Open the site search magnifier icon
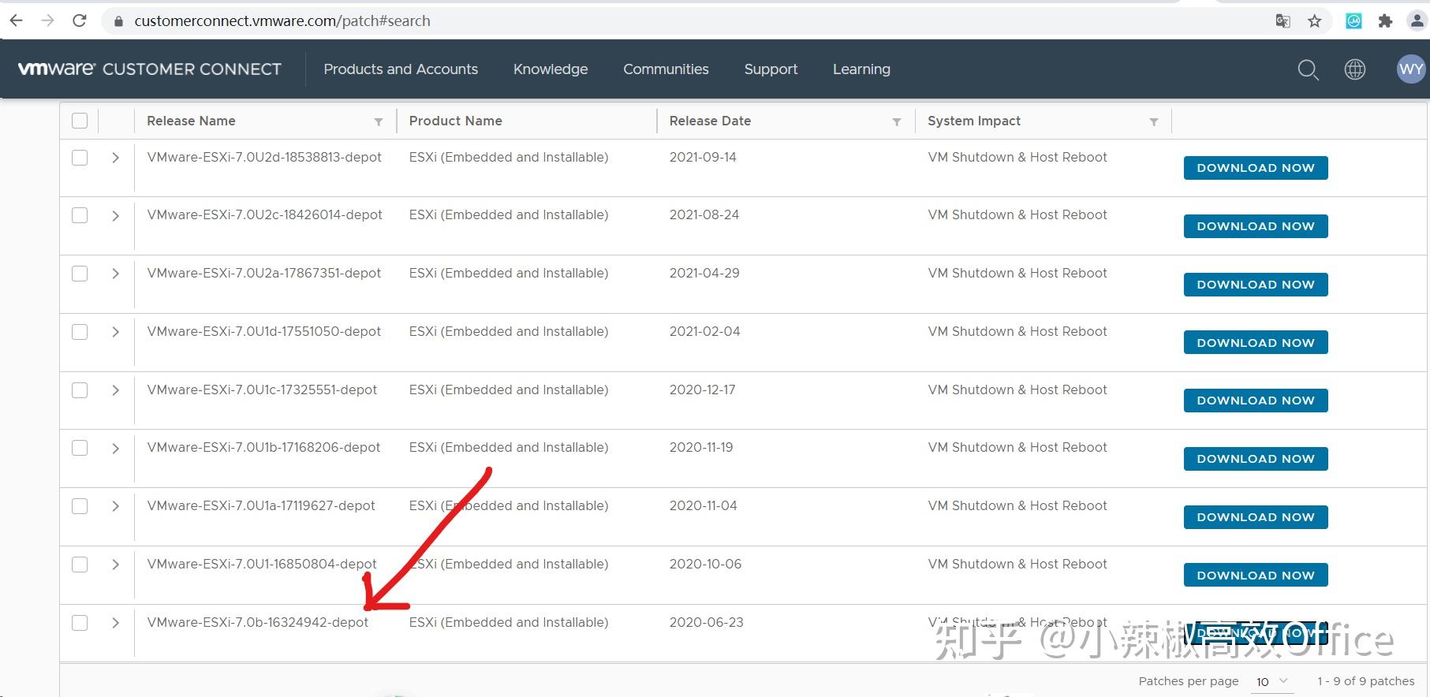This screenshot has width=1430, height=697. pyautogui.click(x=1309, y=69)
